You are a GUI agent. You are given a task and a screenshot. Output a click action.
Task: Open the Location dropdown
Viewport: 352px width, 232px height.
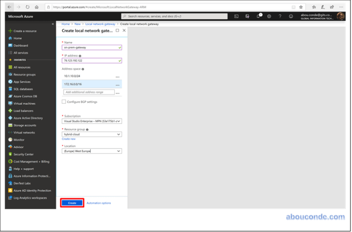pos(92,151)
